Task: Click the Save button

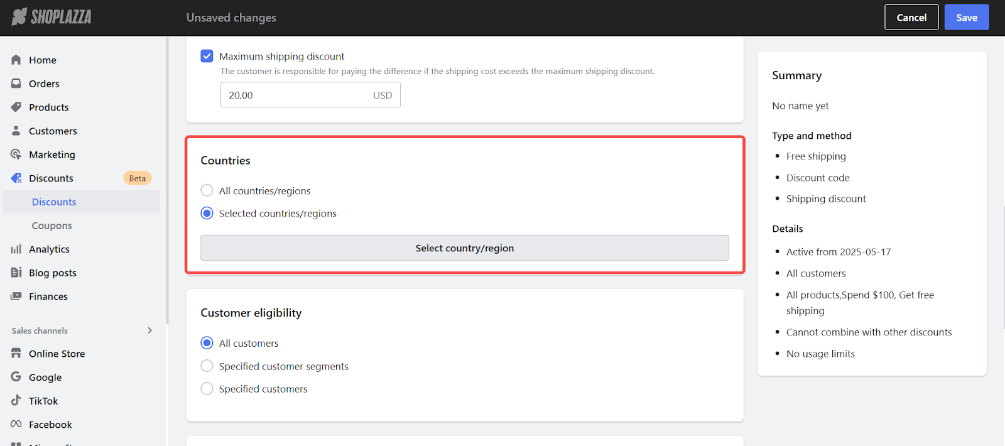Action: (967, 18)
